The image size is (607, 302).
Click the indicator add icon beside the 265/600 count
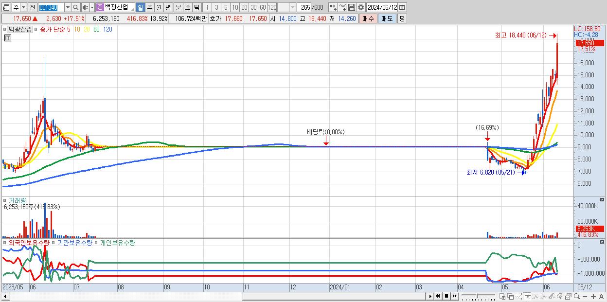(x=332, y=7)
